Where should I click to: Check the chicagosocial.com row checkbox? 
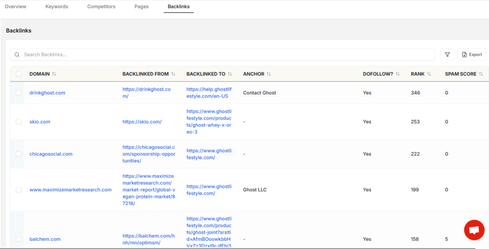[19, 154]
